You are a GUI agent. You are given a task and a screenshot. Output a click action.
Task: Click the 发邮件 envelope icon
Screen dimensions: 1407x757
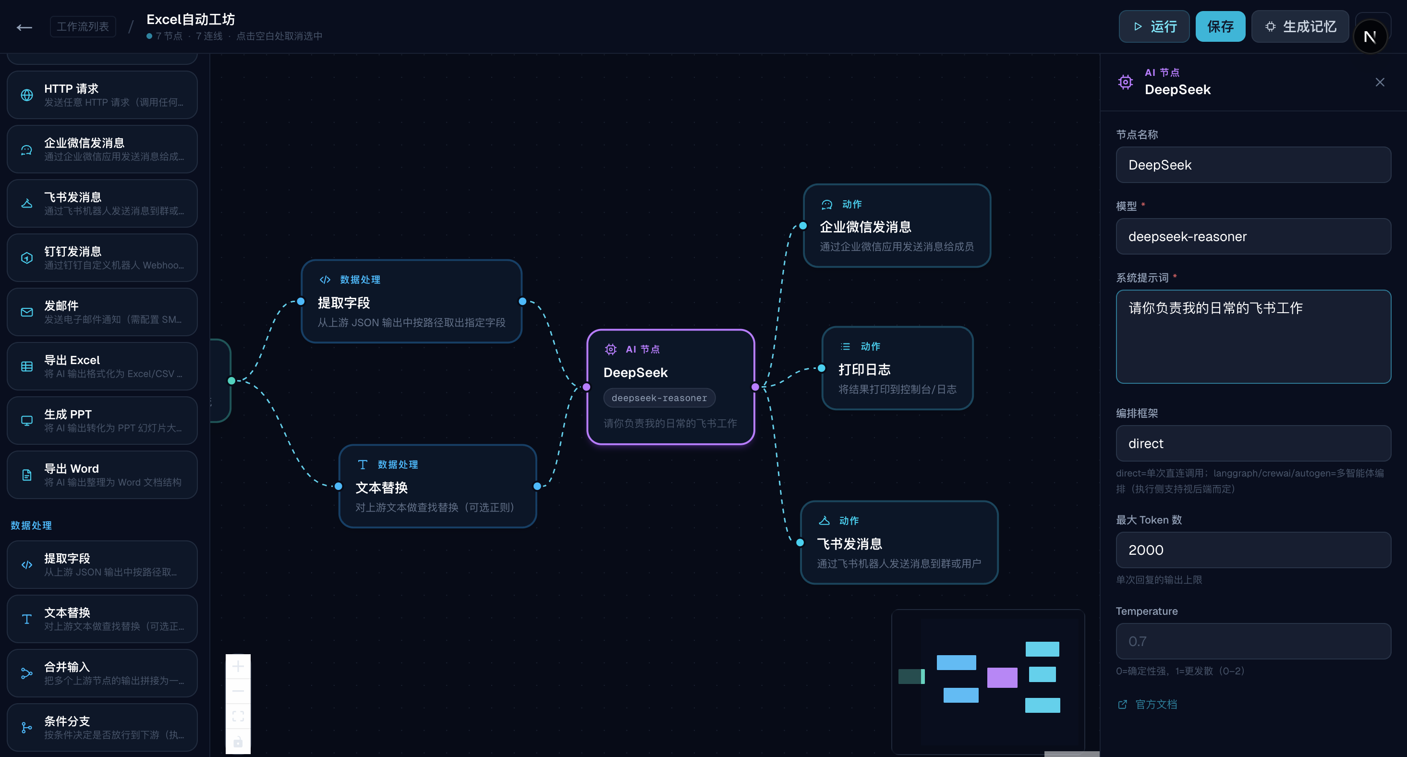click(x=27, y=312)
